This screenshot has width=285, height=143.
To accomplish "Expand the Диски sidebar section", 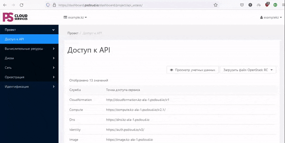I will 29,58.
